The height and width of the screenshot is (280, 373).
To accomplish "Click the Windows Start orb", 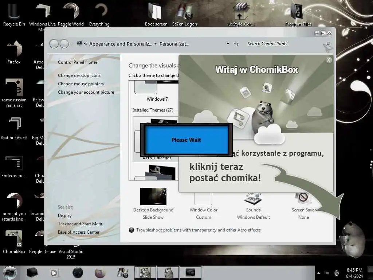I will coord(10,273).
